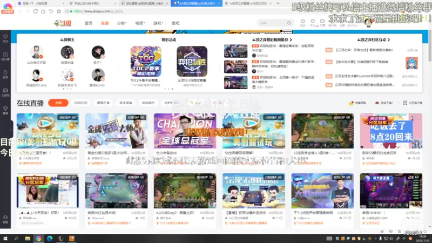Select the 版本答案 filter pill
This screenshot has height=243, width=432.
(126, 103)
